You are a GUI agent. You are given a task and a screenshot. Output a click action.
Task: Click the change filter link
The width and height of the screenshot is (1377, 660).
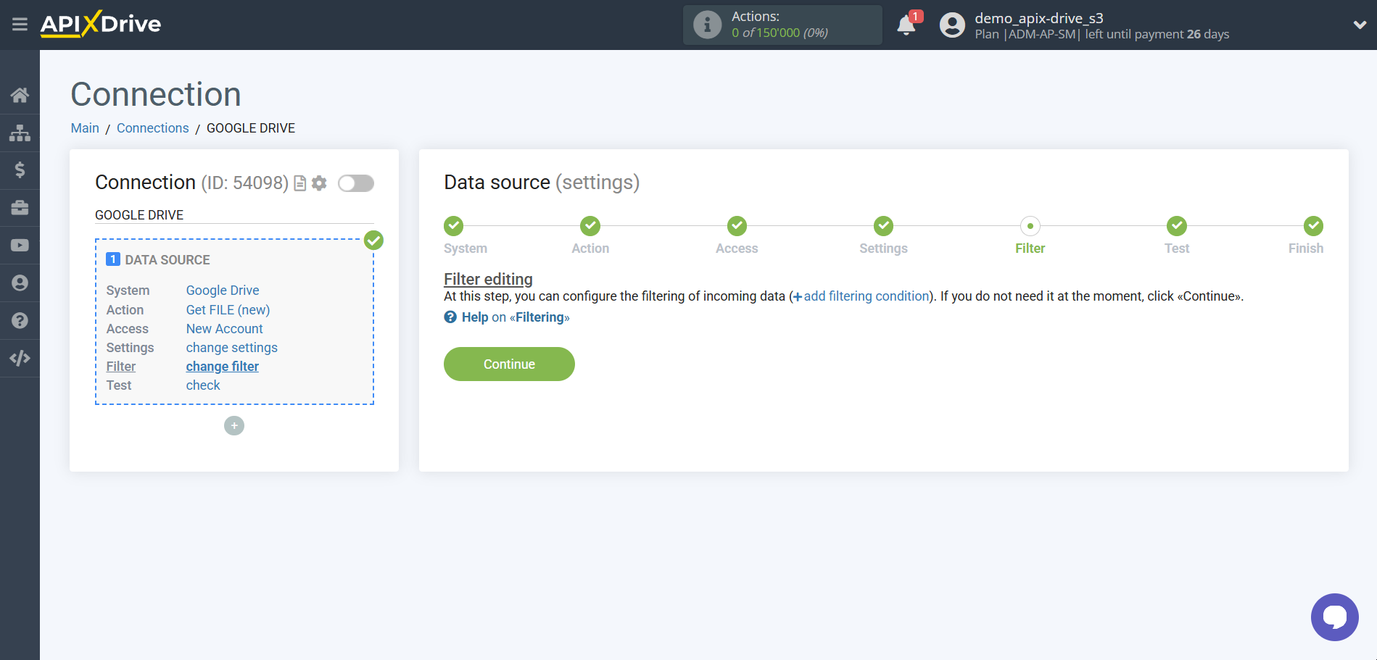(x=223, y=367)
